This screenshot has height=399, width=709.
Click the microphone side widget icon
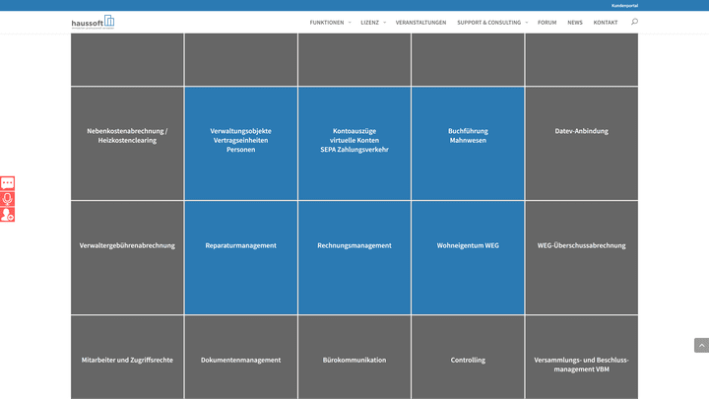coord(7,199)
